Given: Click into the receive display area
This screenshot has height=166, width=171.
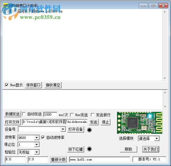Looking at the screenshot, I should point(82,45).
